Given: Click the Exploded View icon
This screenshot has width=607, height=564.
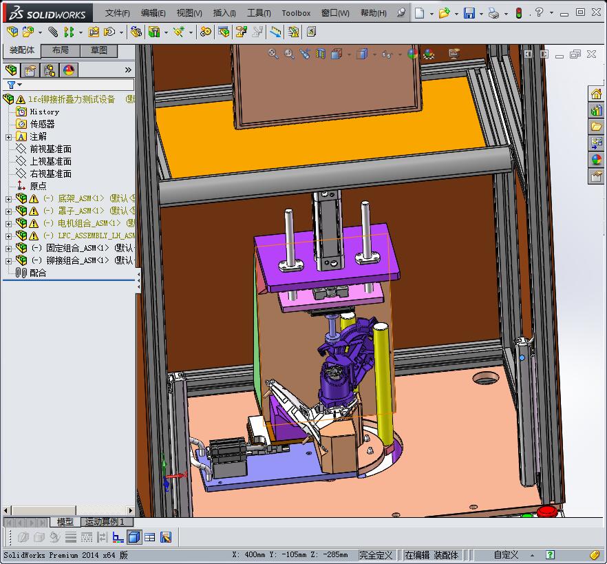Looking at the screenshot, I should (x=242, y=32).
